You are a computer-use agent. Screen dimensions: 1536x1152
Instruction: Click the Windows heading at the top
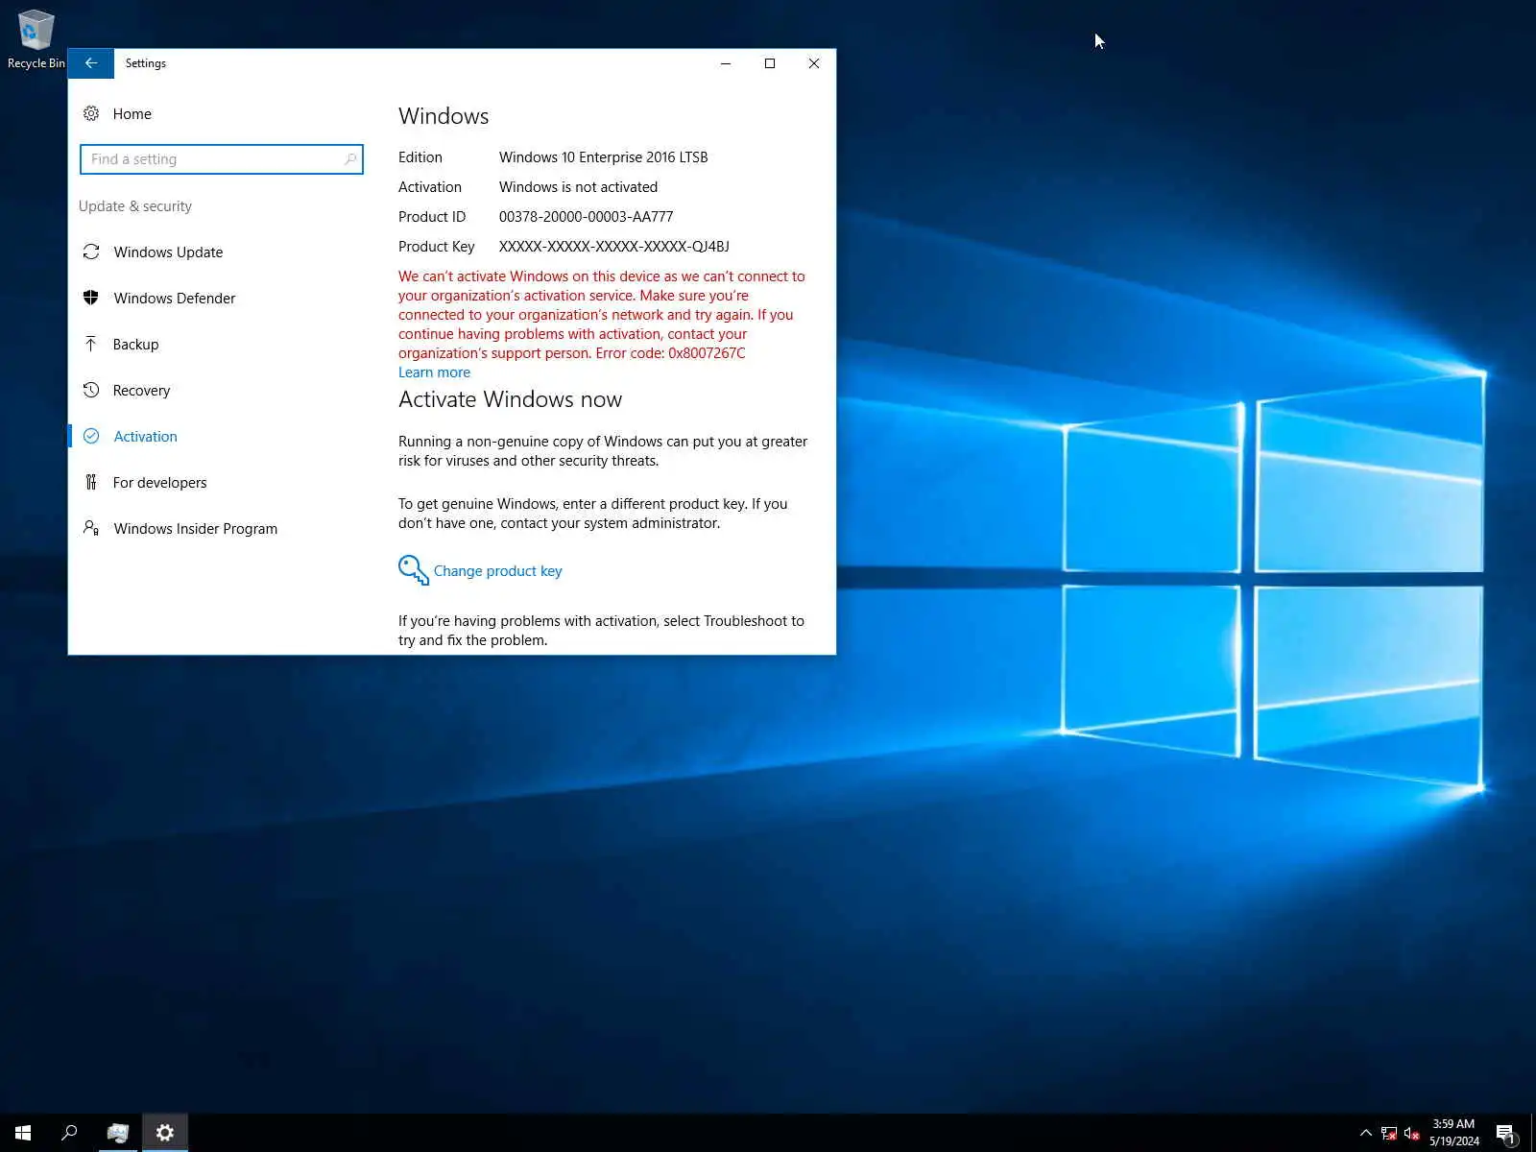444,116
